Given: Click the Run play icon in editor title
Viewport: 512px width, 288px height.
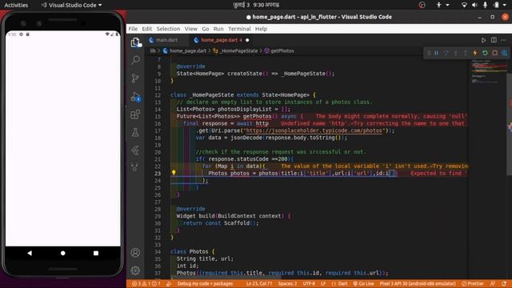Looking at the screenshot, I should point(483,40).
